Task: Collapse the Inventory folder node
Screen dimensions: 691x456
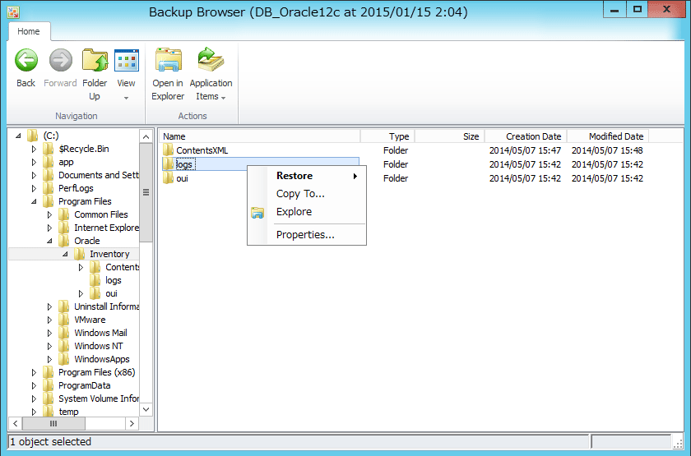Action: click(x=65, y=254)
